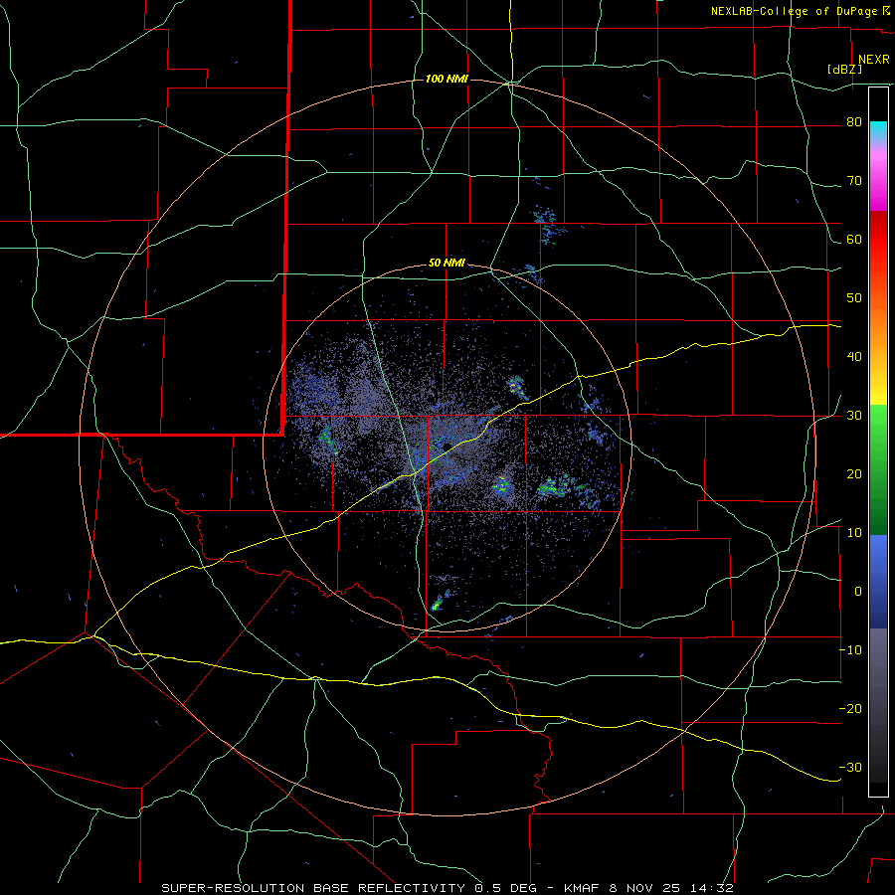Click the 10 value on the dBZ scale
This screenshot has width=895, height=895.
pyautogui.click(x=854, y=533)
